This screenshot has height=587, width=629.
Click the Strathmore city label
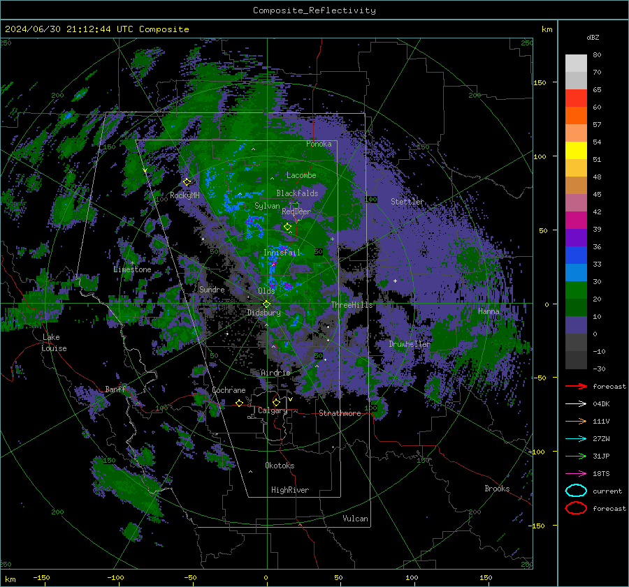[x=340, y=413]
